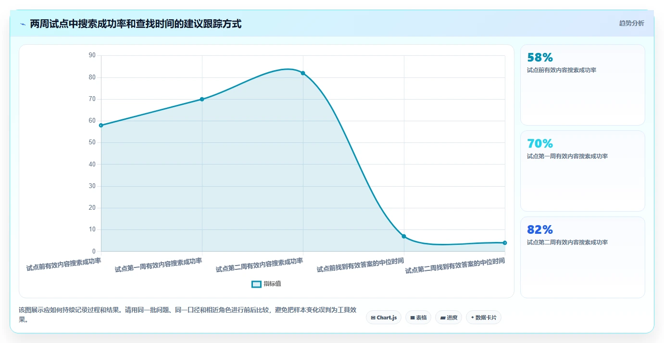Image resolution: width=664 pixels, height=343 pixels.
Task: Click caption under the 70% value
Action: click(x=567, y=156)
